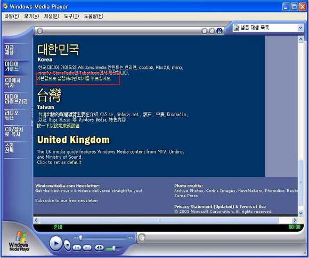Mute the audio with speaker button
The image size is (309, 258).
[100, 248]
